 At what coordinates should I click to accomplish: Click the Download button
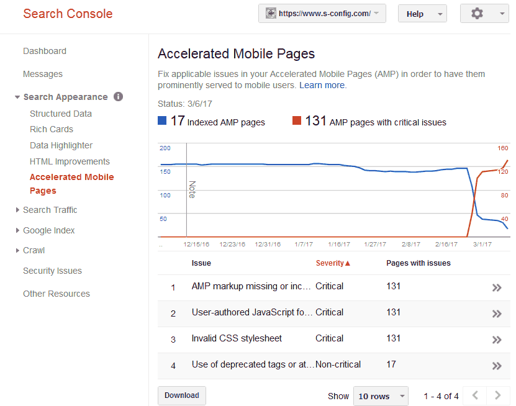pyautogui.click(x=182, y=395)
